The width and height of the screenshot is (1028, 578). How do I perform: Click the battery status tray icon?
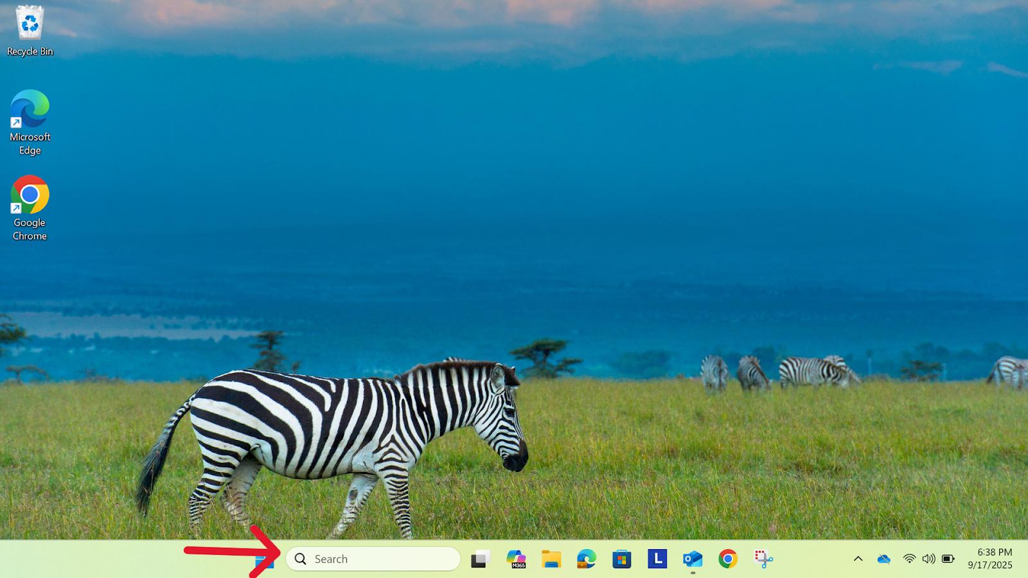[948, 559]
